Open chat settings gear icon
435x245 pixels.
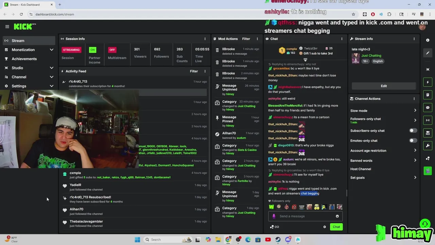coord(325,227)
